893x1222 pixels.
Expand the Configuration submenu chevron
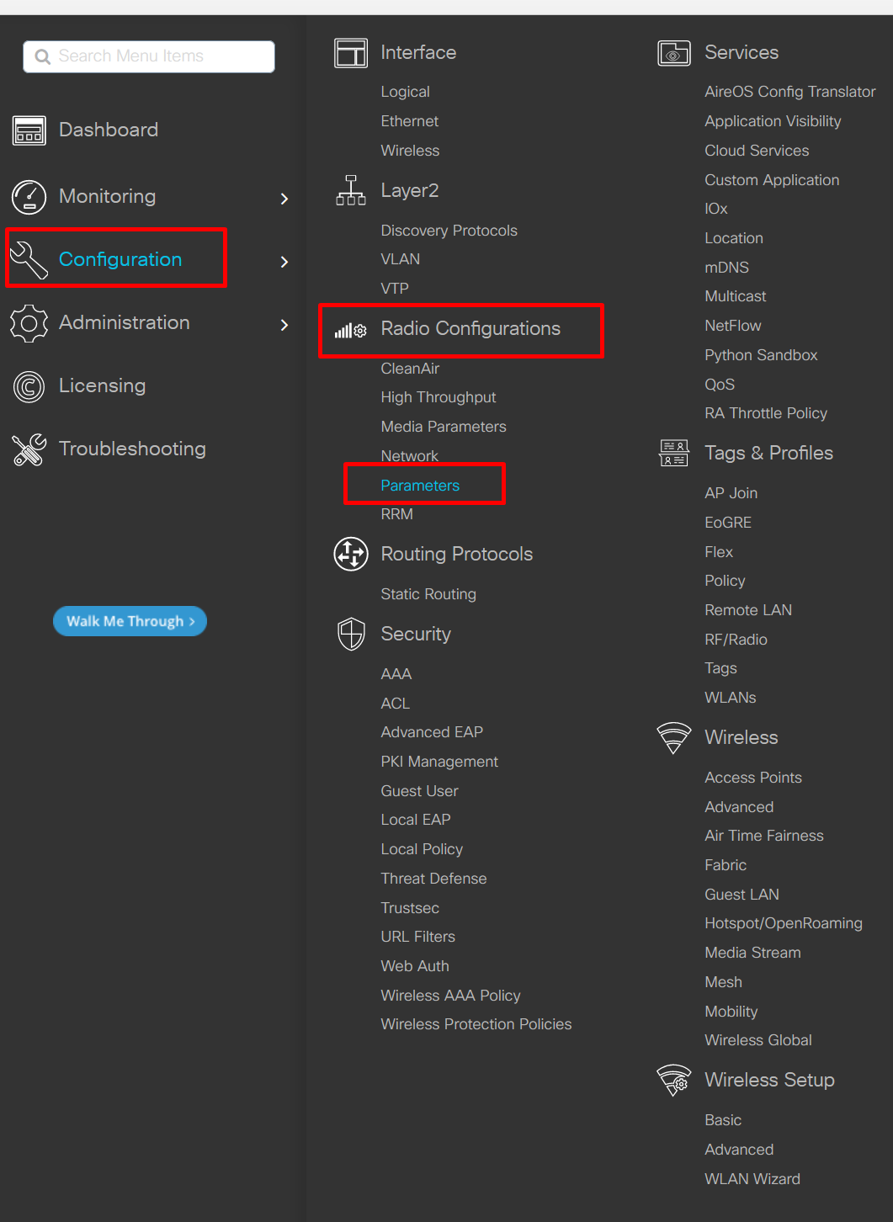(x=284, y=262)
